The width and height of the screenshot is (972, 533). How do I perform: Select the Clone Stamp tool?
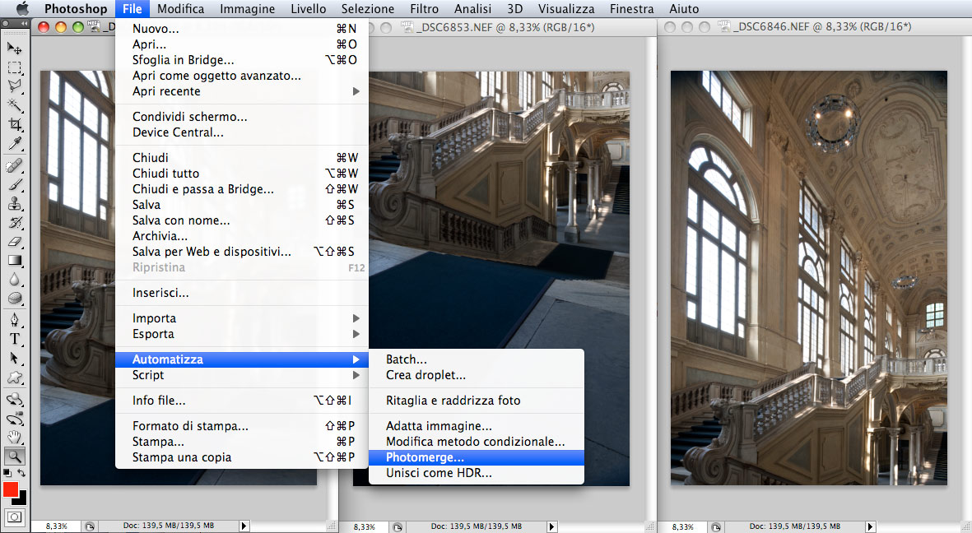click(x=14, y=204)
